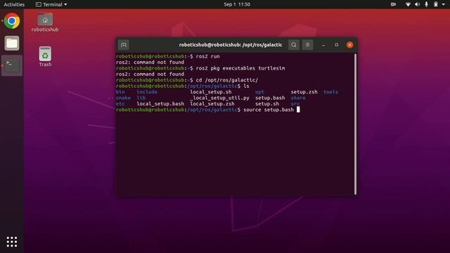The height and width of the screenshot is (253, 450).
Task: Click the 'lib' directory name
Action: 141,98
